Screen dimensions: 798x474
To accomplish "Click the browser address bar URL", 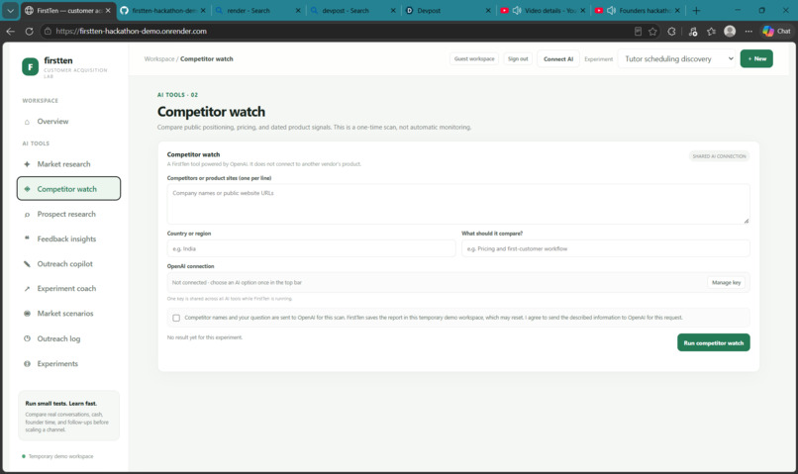I will (x=132, y=31).
